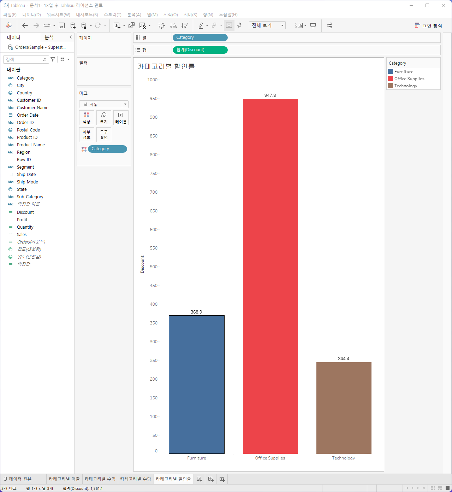Click the Technology legend swatch

pyautogui.click(x=390, y=86)
